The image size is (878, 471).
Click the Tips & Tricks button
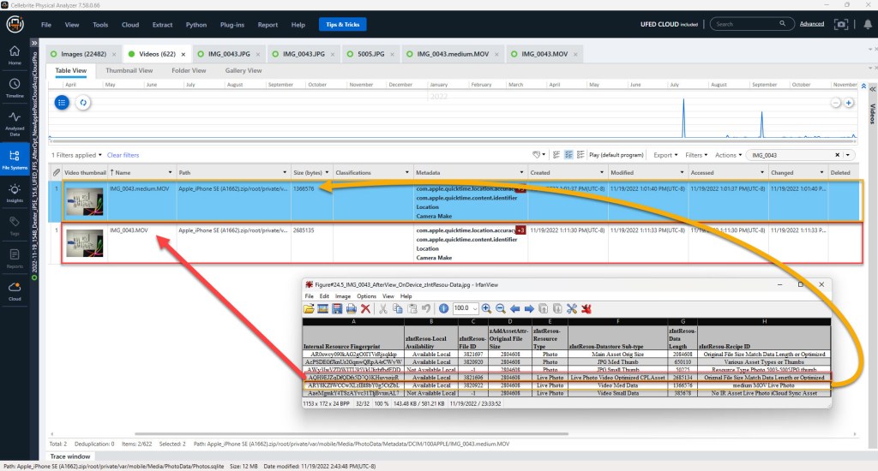coord(341,25)
